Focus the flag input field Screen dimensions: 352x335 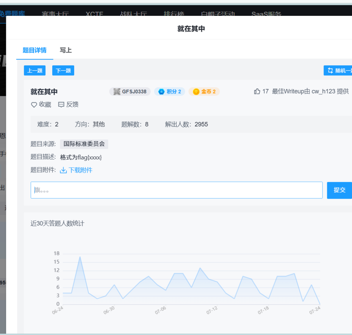click(x=176, y=190)
